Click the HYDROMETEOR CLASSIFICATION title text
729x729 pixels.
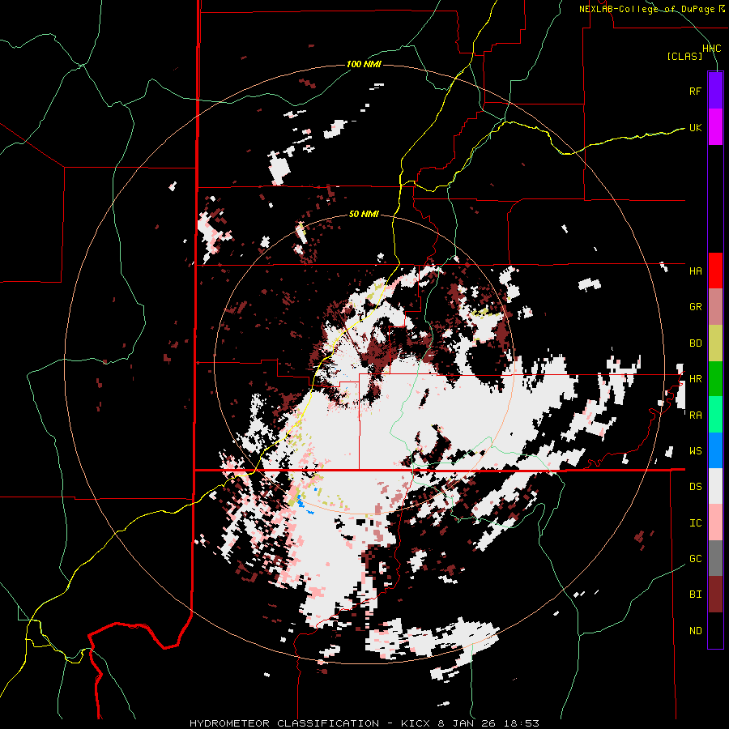pyautogui.click(x=284, y=723)
